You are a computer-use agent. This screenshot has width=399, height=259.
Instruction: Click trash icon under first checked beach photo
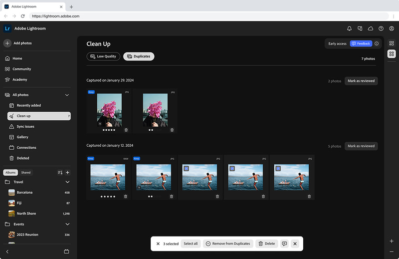point(217,197)
